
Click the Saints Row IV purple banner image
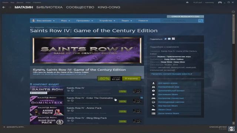87,50
